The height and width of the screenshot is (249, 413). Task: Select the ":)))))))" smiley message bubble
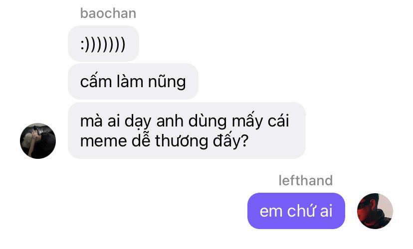[x=104, y=44]
